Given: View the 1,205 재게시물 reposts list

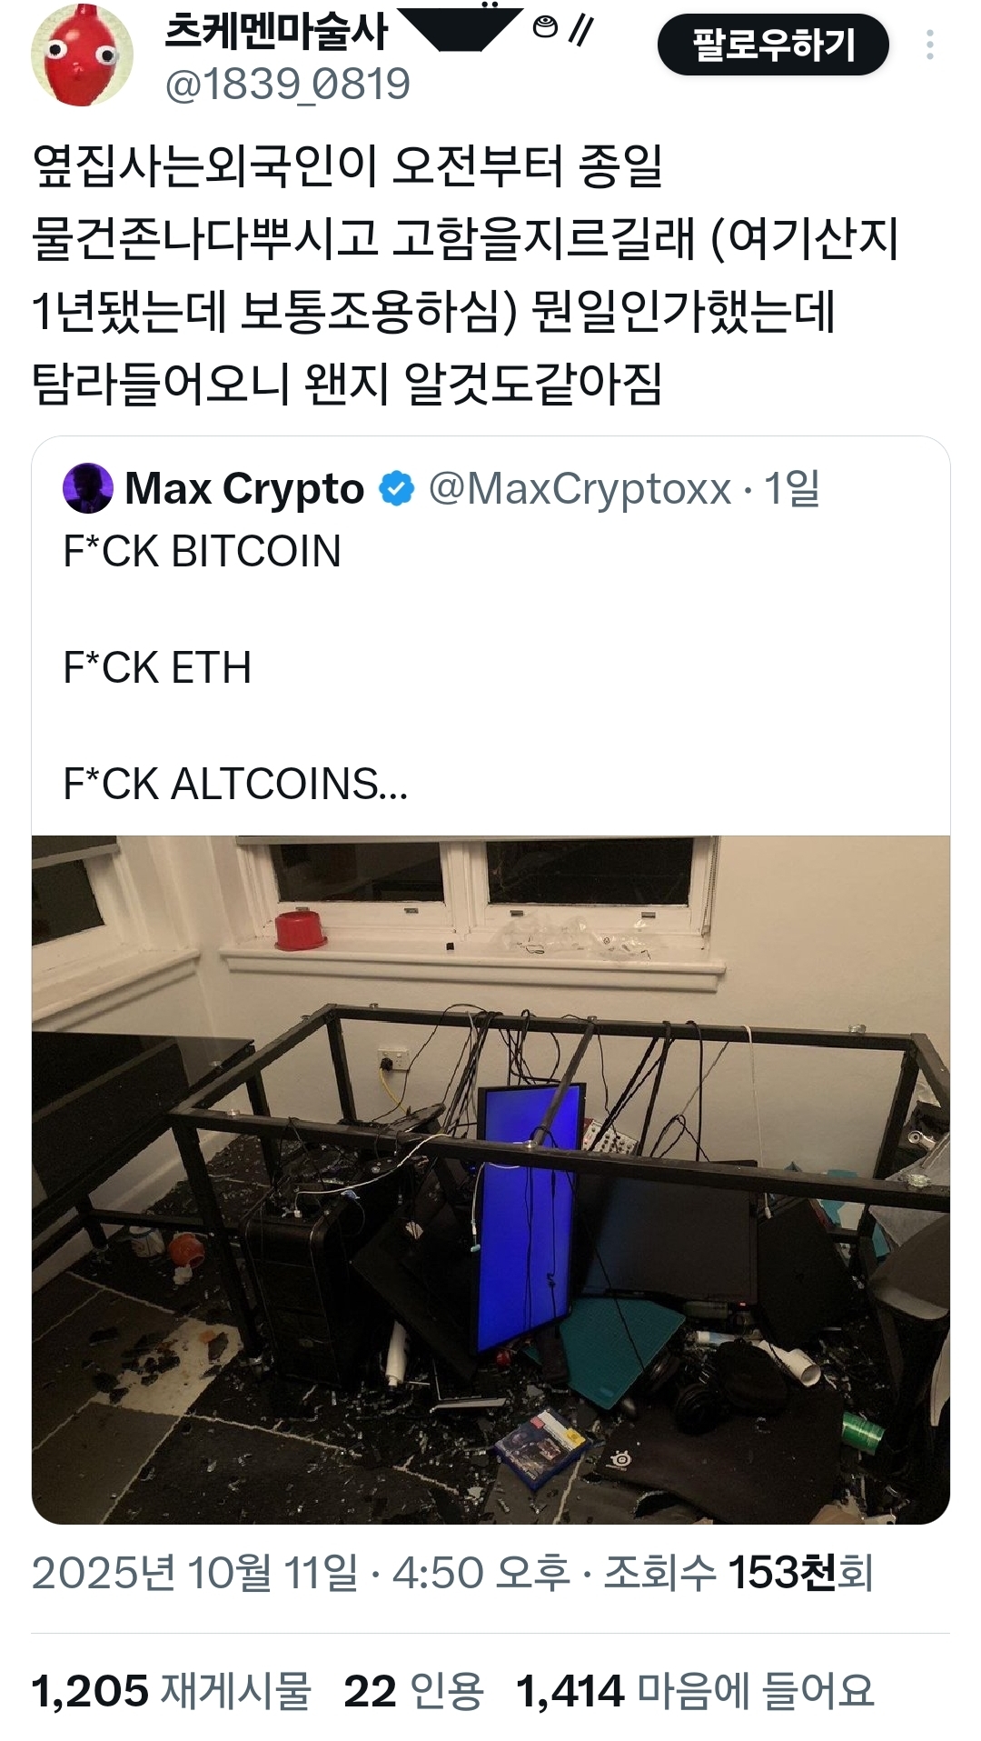Looking at the screenshot, I should click(x=171, y=1692).
